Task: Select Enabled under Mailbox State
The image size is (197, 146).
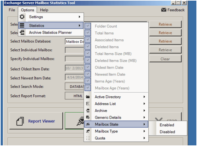Action: click(x=167, y=125)
